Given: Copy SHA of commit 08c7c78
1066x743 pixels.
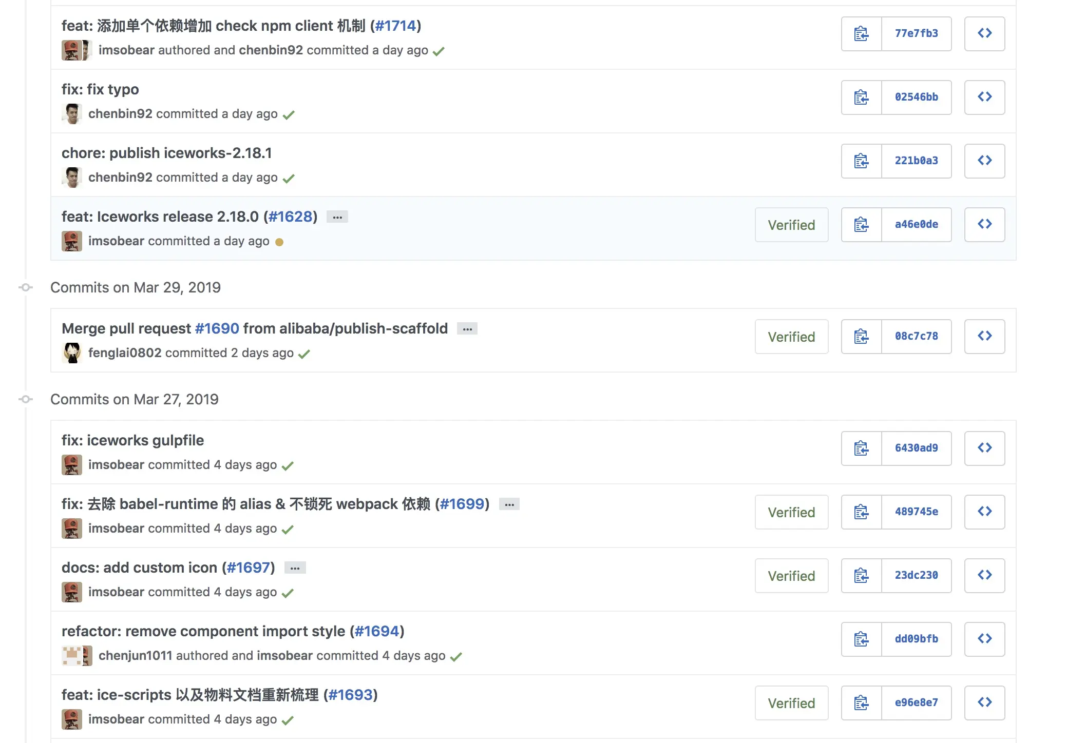Looking at the screenshot, I should (861, 337).
